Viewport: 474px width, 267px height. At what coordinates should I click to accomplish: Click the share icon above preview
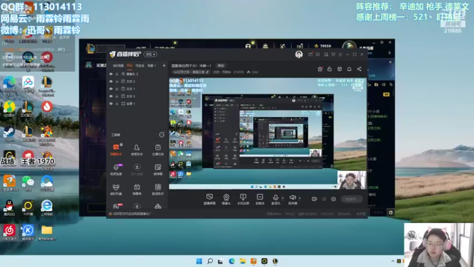tap(359, 69)
